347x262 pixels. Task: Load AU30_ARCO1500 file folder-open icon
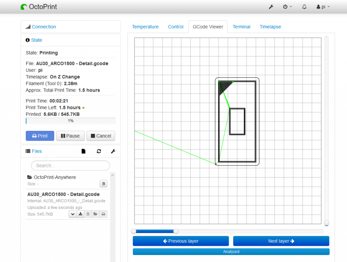coord(95,214)
